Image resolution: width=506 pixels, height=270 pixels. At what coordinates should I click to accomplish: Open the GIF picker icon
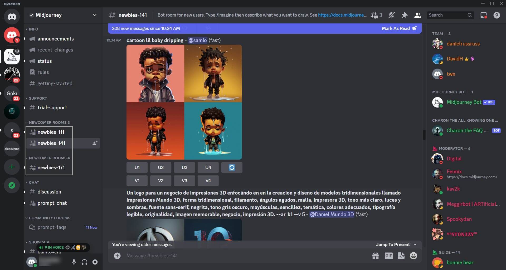pos(388,255)
